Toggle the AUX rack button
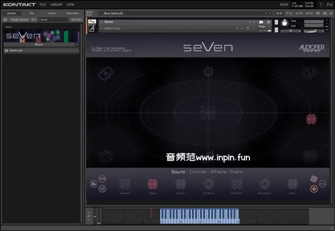This screenshot has height=231, width=335. [x=325, y=13]
